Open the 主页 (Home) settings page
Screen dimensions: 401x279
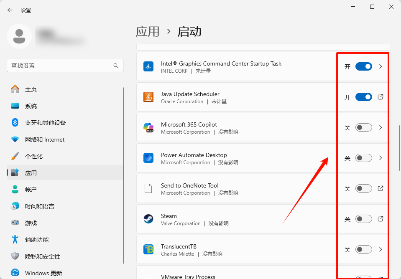click(x=65, y=89)
